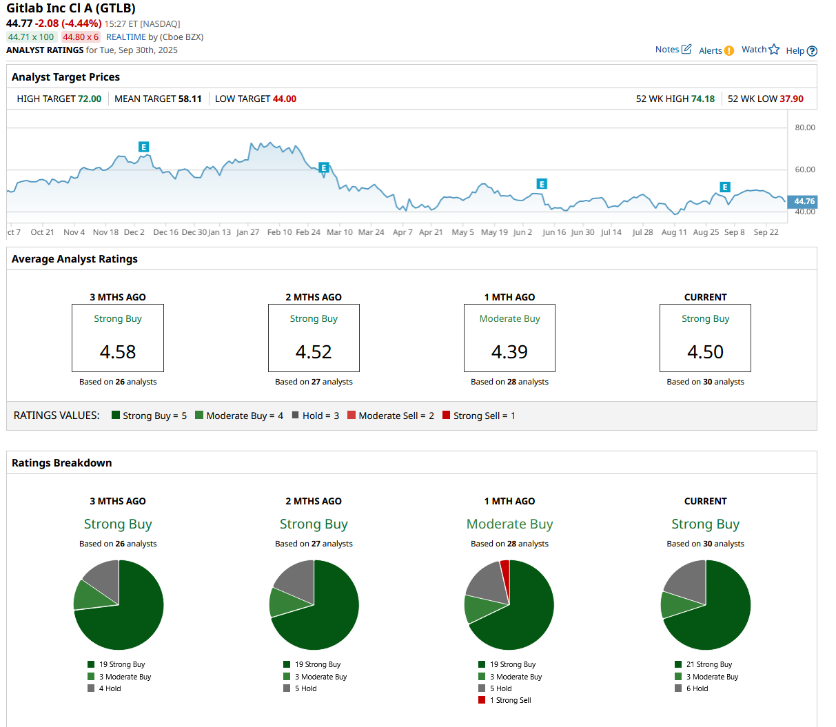Click the Hold = 3 gray swatch
The width and height of the screenshot is (836, 727).
tap(295, 415)
